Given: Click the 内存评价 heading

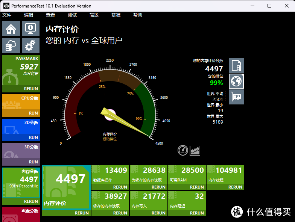Looking at the screenshot, I should 62,29.
